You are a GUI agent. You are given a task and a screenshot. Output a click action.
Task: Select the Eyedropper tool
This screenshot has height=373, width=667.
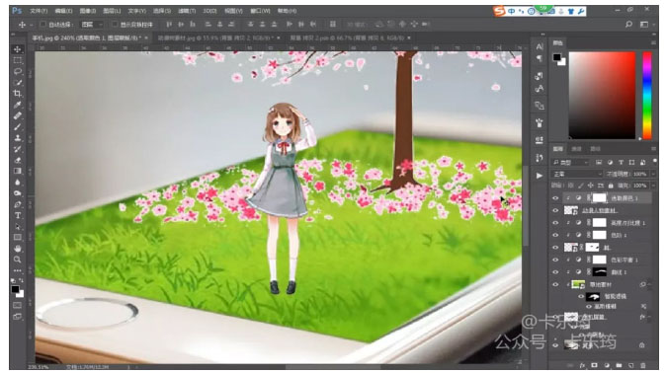click(18, 105)
